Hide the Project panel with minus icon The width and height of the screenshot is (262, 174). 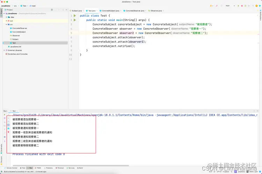point(66,10)
